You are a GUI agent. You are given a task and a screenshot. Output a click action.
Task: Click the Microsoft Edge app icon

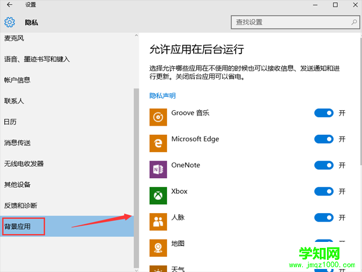[x=158, y=143]
